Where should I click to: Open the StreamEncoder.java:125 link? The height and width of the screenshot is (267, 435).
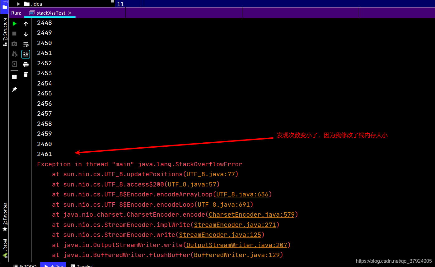(220, 235)
